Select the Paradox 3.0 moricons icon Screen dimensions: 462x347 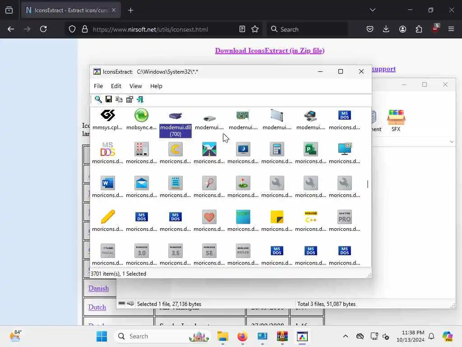tap(141, 255)
